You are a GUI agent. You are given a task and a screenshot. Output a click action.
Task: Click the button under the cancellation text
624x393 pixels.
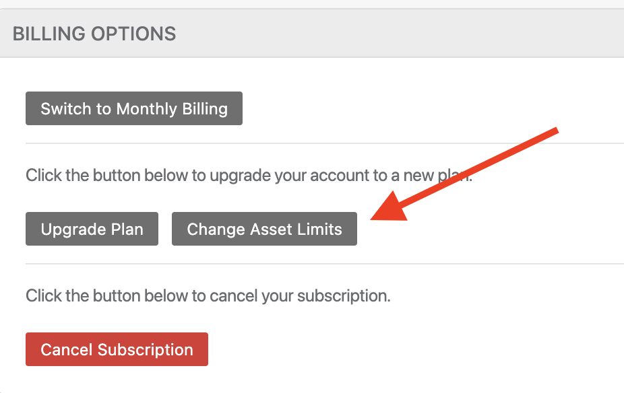click(x=116, y=349)
